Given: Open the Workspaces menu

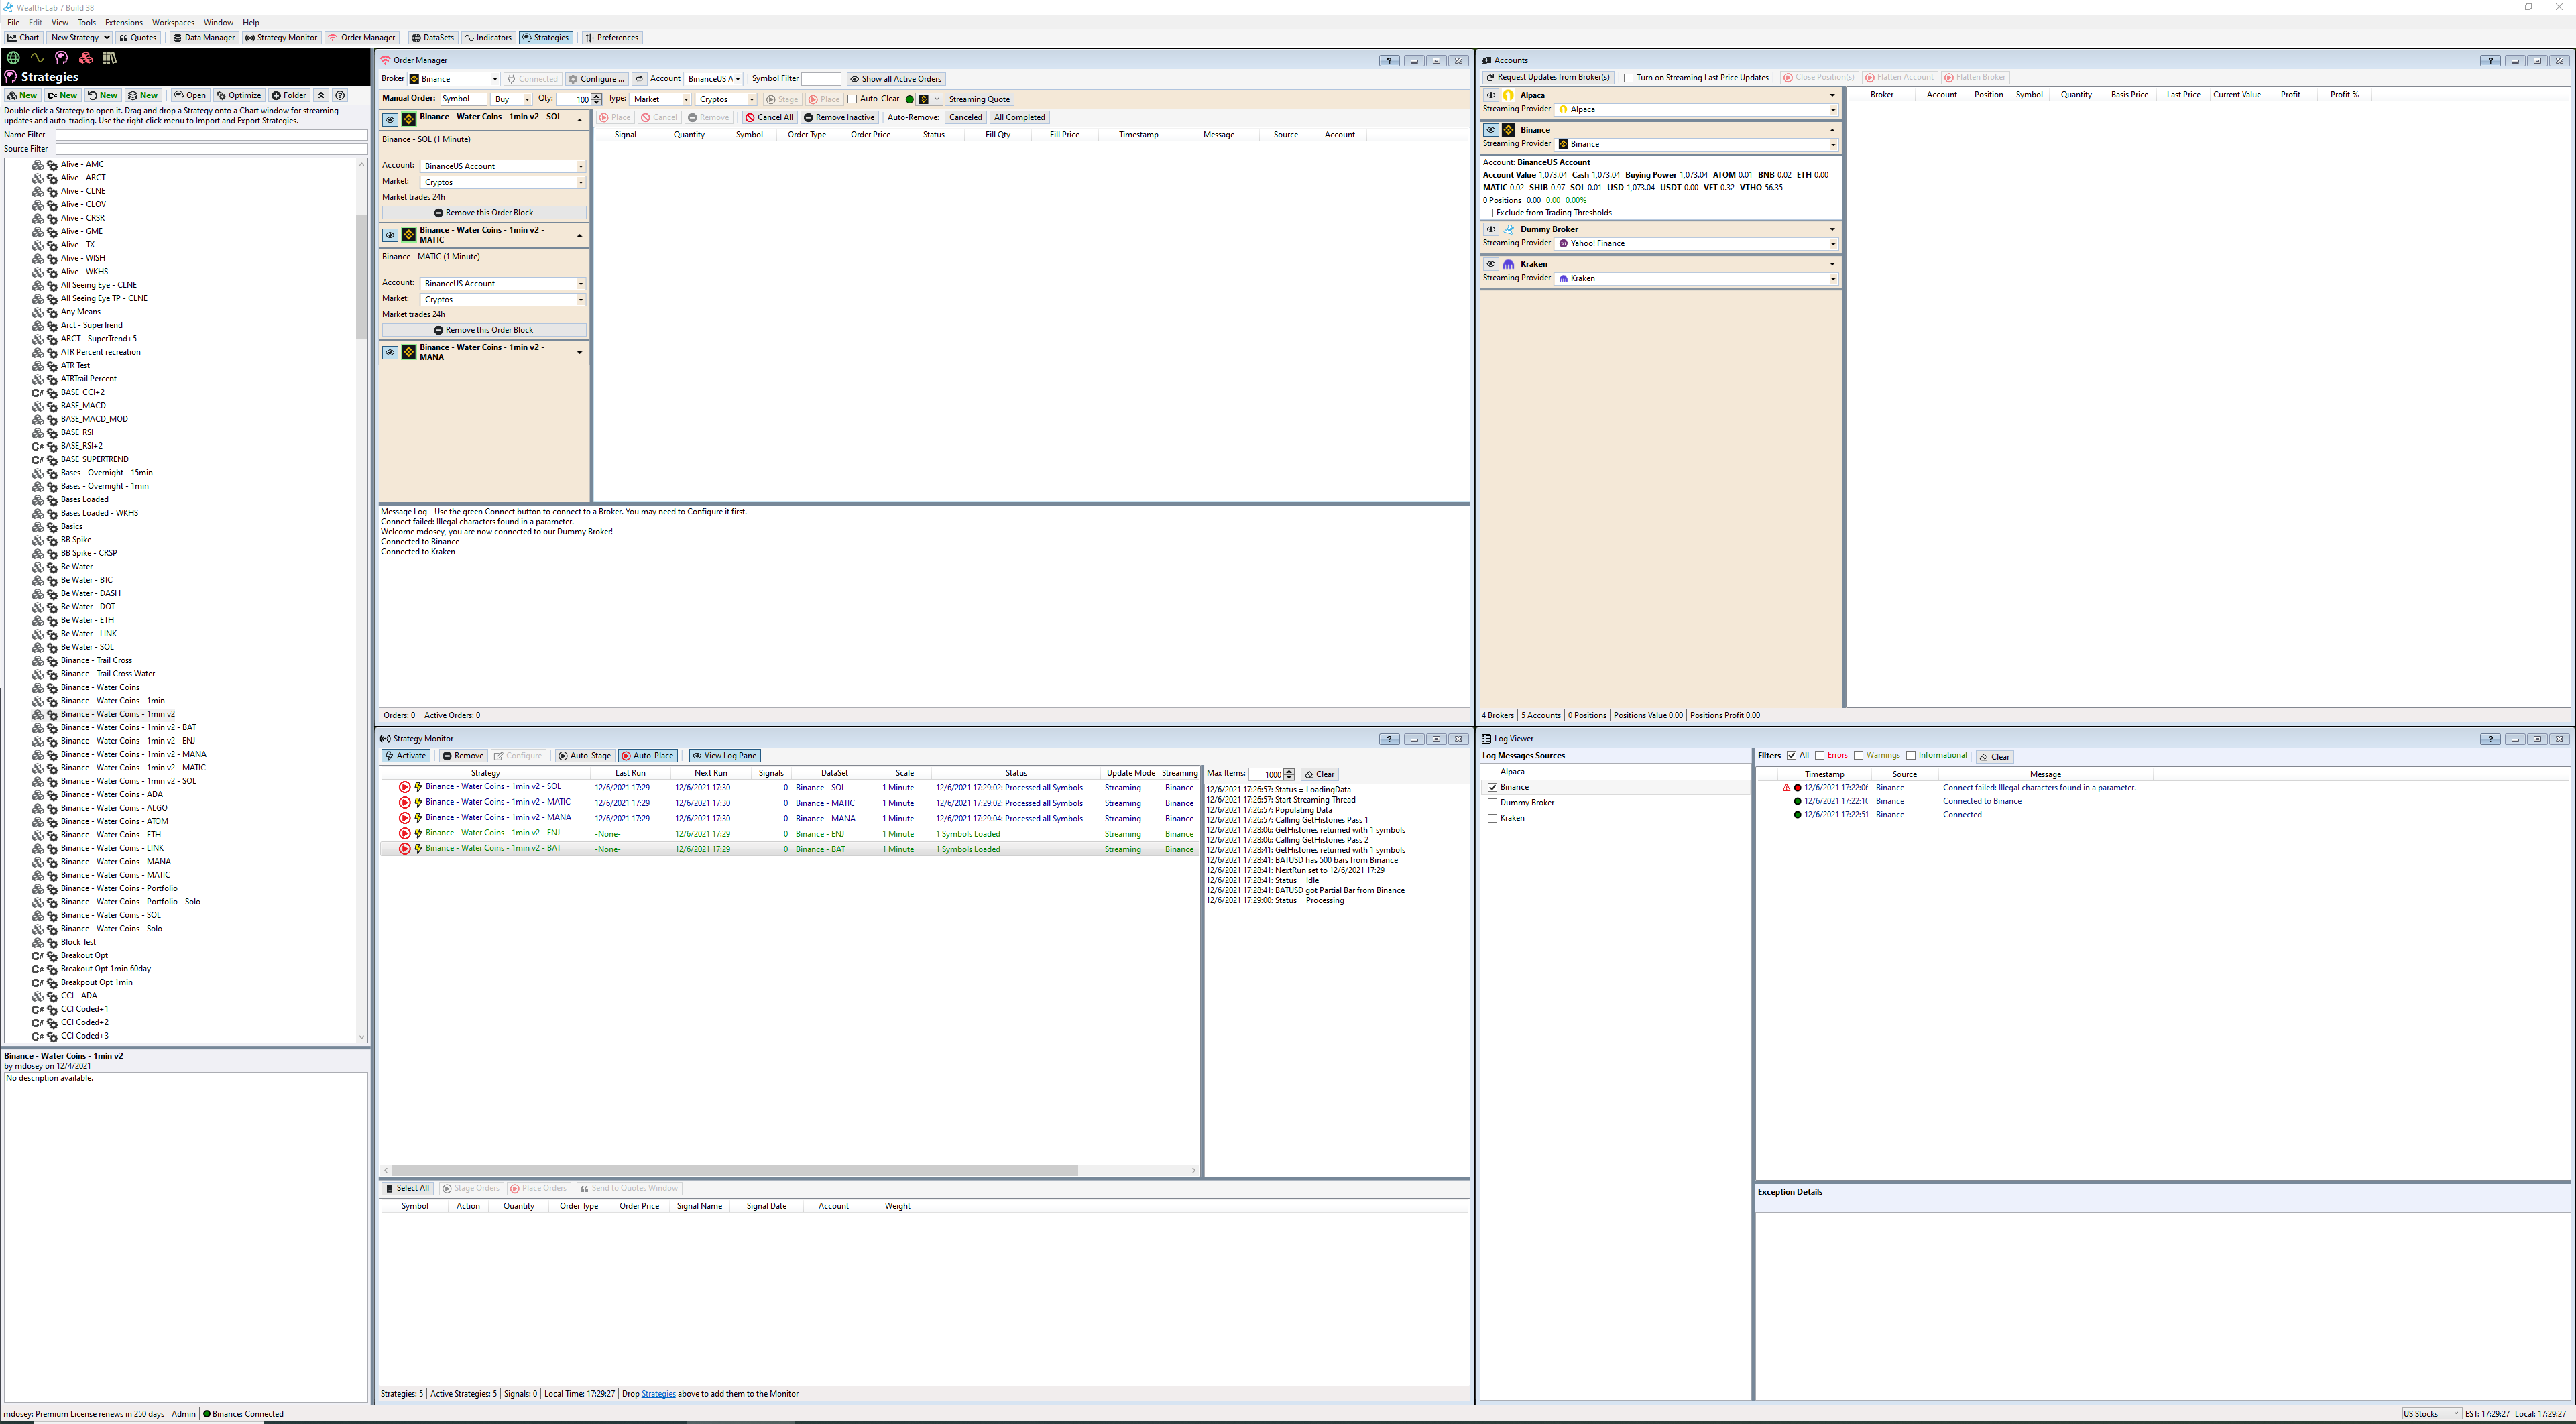Looking at the screenshot, I should tap(173, 22).
